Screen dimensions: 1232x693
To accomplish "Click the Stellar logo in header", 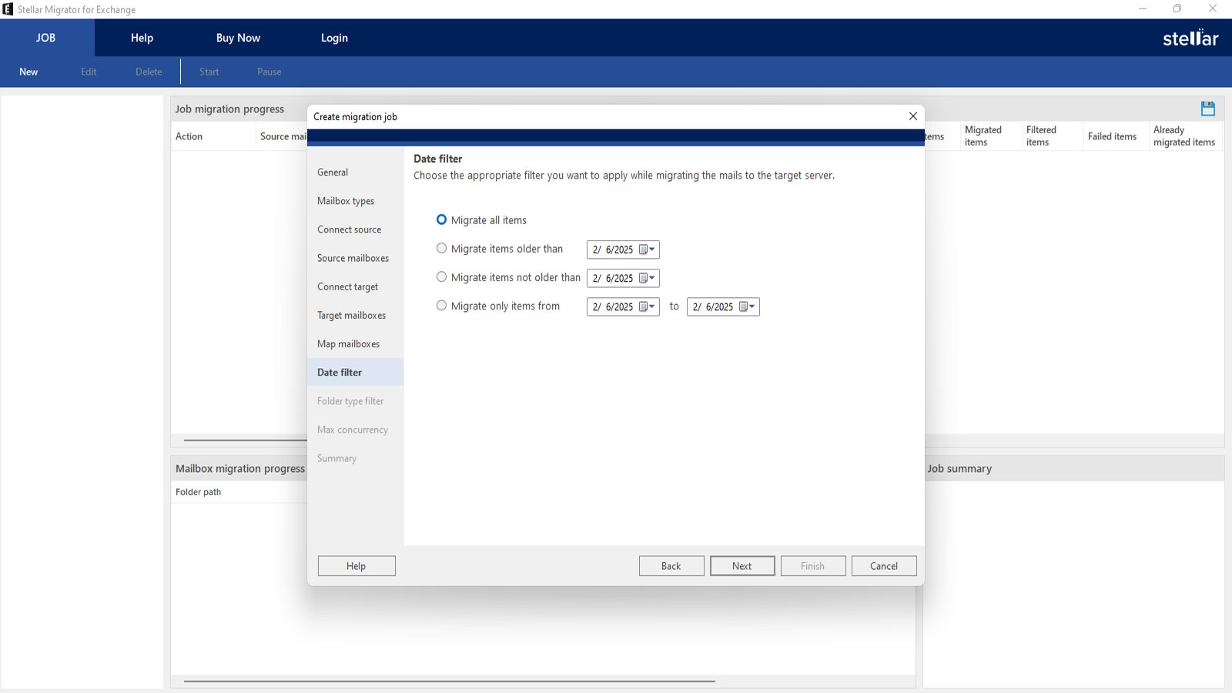I will 1190,38.
